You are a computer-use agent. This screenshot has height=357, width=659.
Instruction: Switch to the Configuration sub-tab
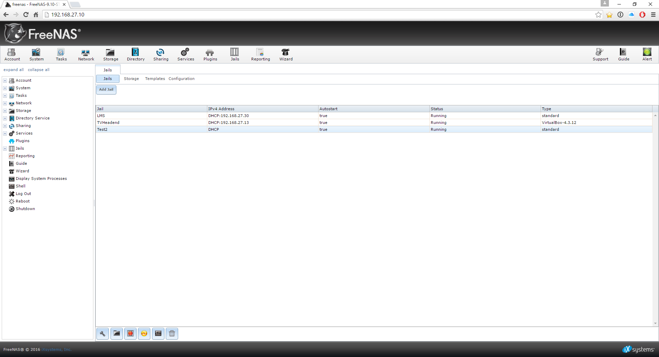(182, 79)
